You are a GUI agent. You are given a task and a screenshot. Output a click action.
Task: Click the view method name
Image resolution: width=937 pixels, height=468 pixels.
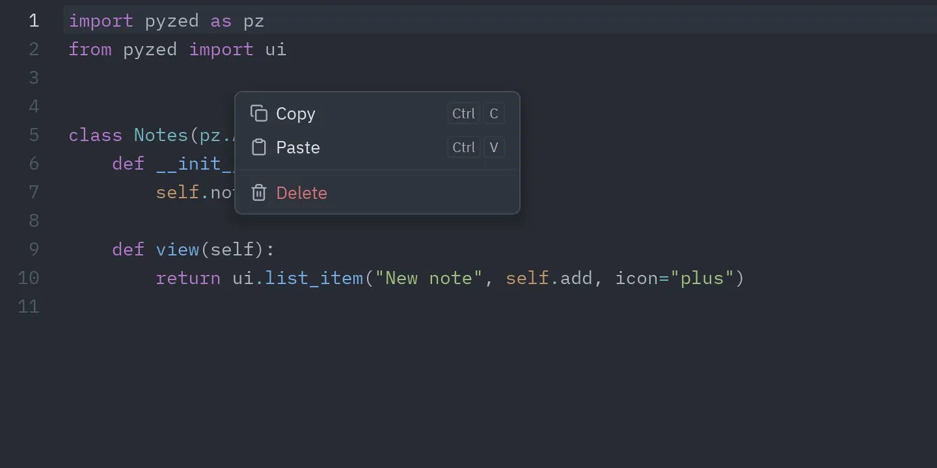tap(178, 250)
